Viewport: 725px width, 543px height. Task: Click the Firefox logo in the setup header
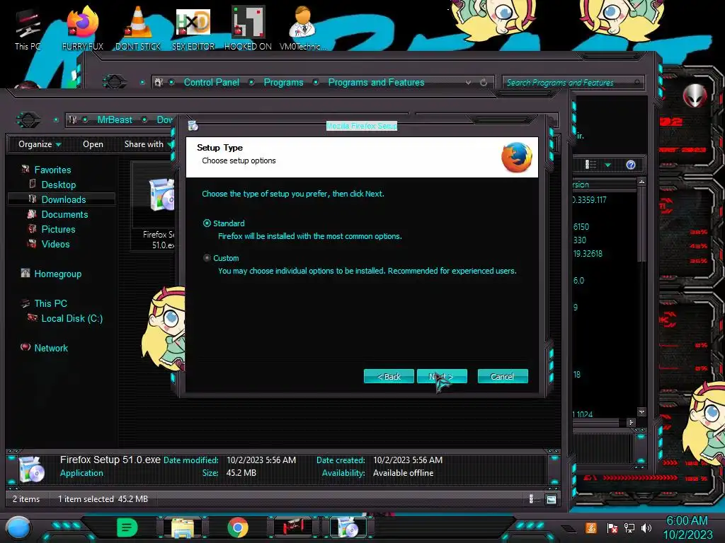(x=516, y=157)
